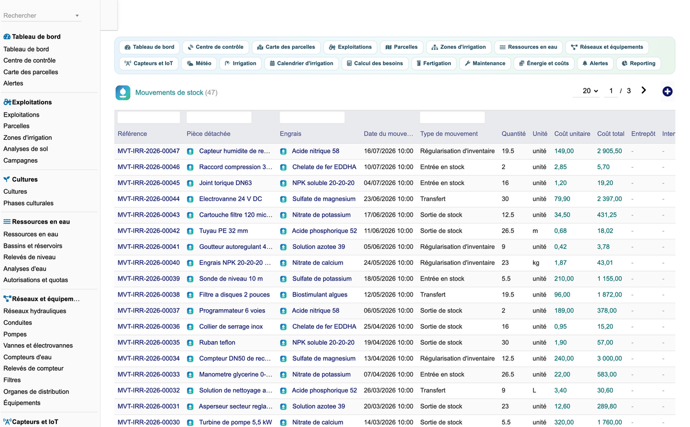Open Programmateur 6 voies link
Screen dimensions: 690x427
coord(232,311)
